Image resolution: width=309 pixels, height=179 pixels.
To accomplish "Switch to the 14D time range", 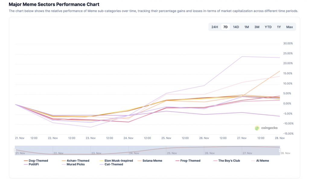I will (236, 27).
